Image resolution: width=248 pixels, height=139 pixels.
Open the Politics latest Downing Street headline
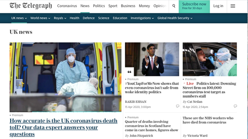click(209, 90)
